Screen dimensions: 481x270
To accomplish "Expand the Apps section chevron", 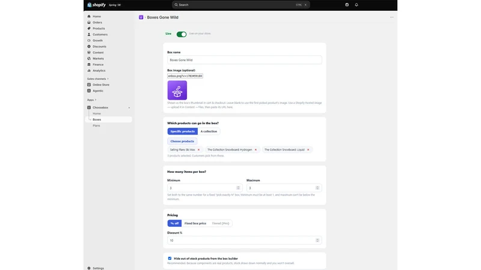I will [x=96, y=100].
